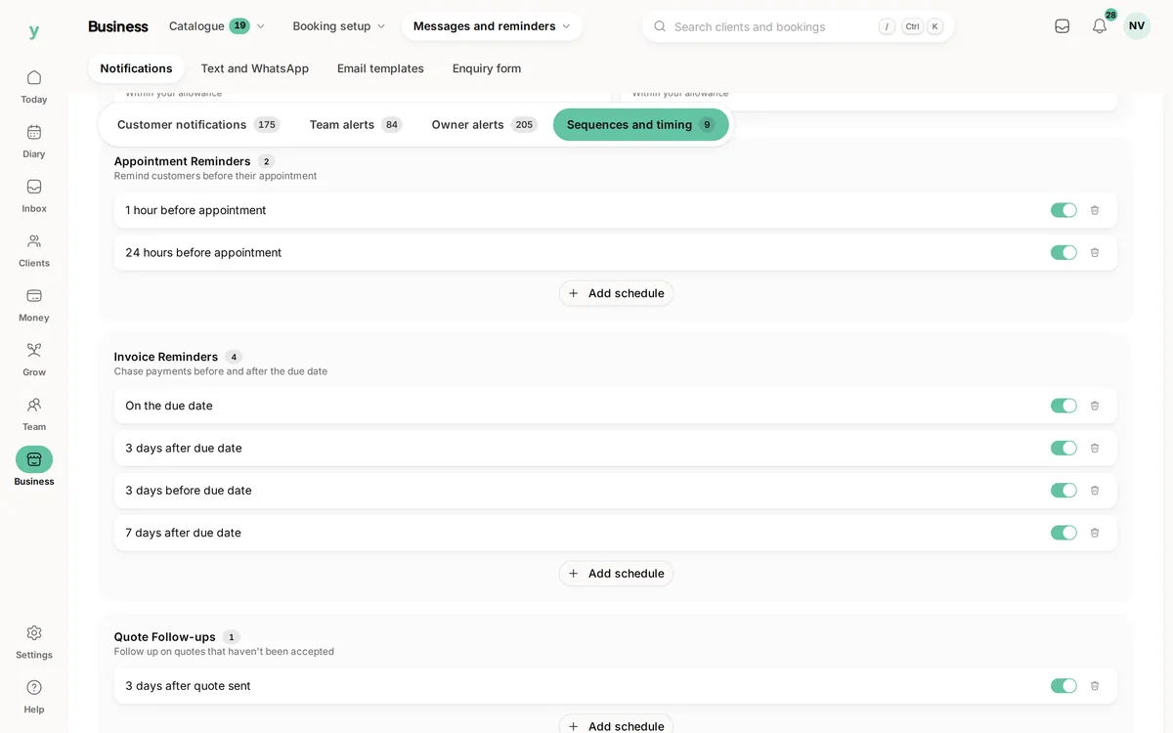Delete the 3 days after quote sent schedule

pos(1095,686)
